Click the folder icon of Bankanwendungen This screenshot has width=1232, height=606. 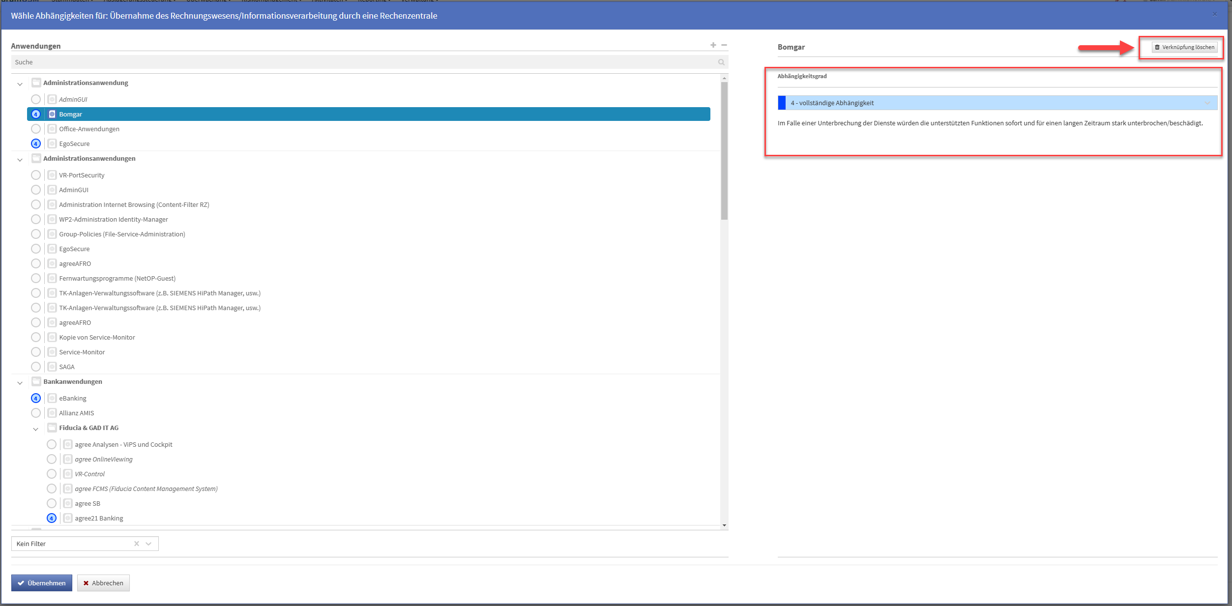(x=36, y=381)
